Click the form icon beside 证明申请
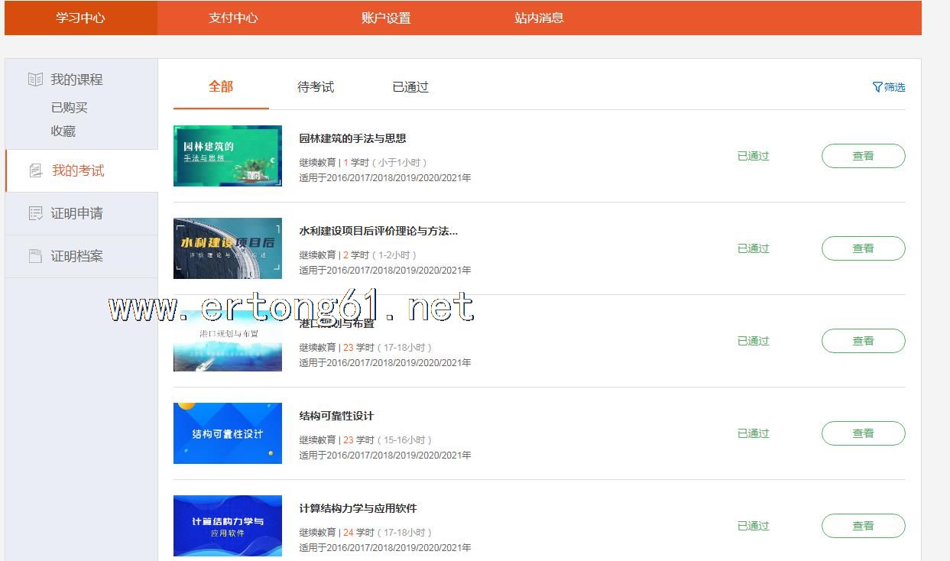The image size is (950, 561). (35, 213)
